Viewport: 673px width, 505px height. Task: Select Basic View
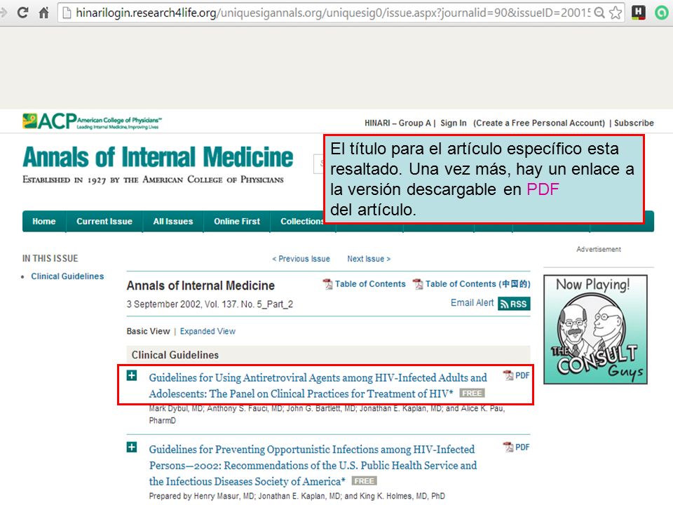click(x=148, y=332)
